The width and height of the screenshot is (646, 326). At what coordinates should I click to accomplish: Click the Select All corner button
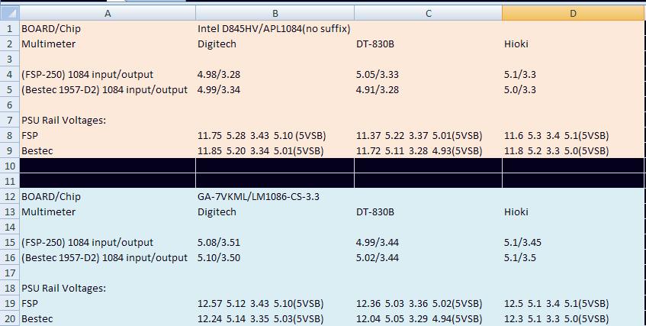coord(9,13)
